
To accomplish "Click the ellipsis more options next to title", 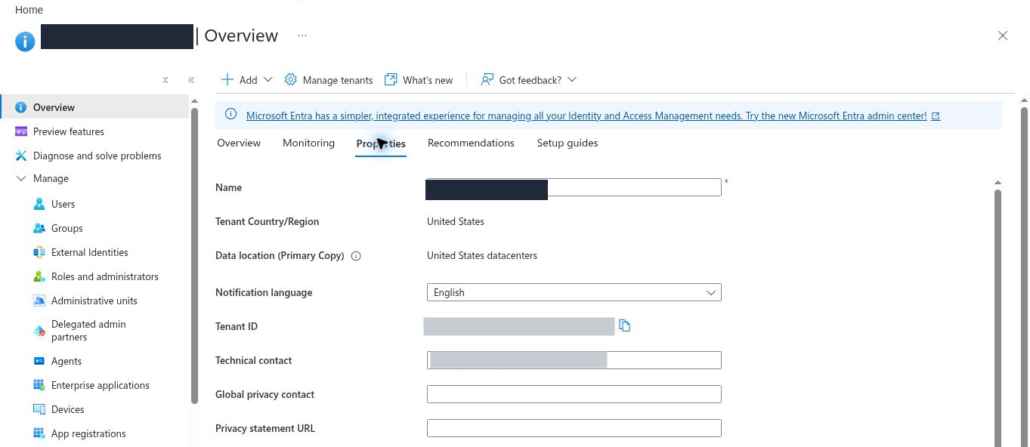I will [x=302, y=35].
